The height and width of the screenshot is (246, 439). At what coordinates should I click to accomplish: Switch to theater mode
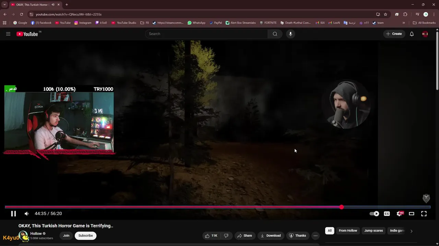tap(412, 214)
